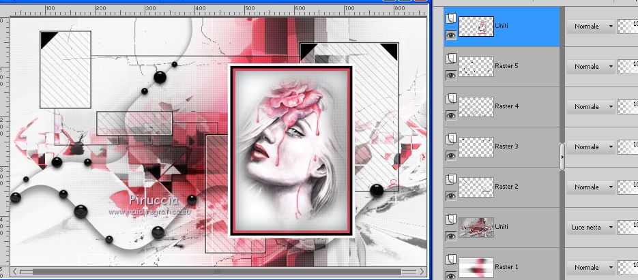Viewport: 638px width, 280px height.
Task: Click the opacity field of selected Uniti layer
Action: [628, 27]
